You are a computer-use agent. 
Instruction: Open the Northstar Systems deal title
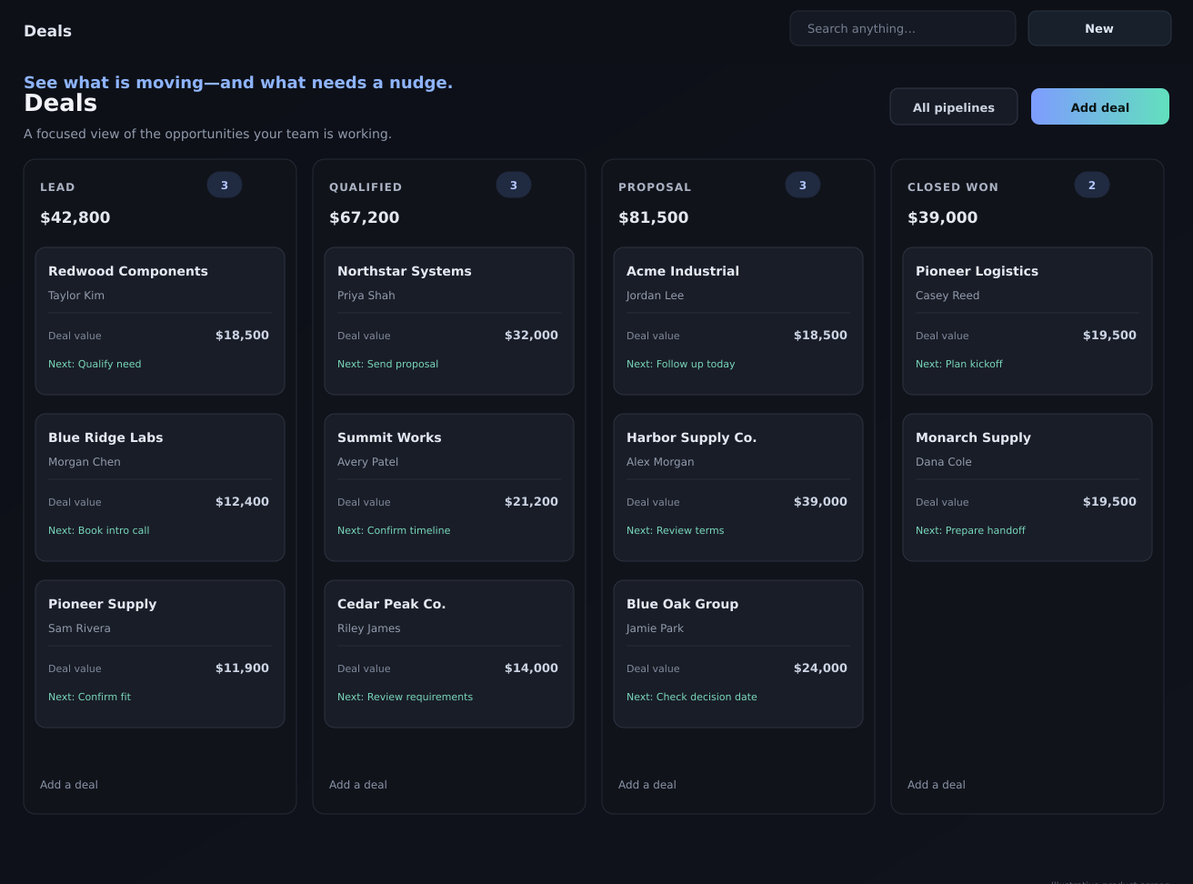click(405, 271)
